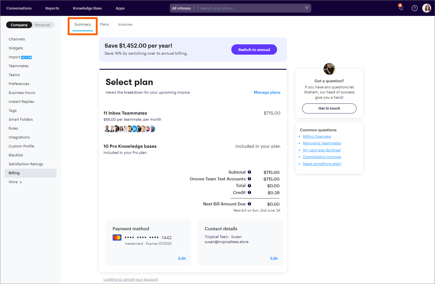Click the Next bill on Sun, 2nd June '24 text
435x284 pixels.
tap(257, 210)
